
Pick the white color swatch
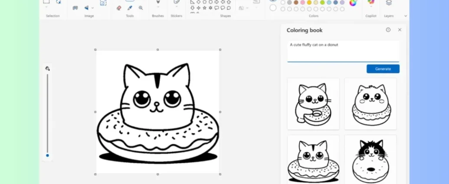pos(282,2)
